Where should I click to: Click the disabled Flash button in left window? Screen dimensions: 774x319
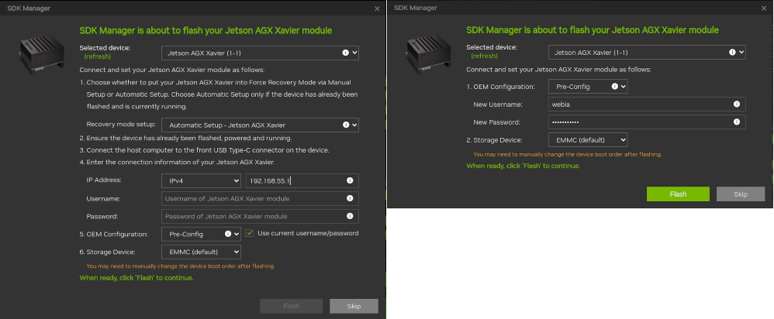pyautogui.click(x=292, y=306)
